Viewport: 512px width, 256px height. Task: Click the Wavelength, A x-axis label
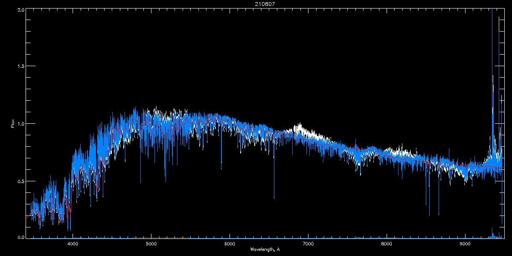coord(265,250)
